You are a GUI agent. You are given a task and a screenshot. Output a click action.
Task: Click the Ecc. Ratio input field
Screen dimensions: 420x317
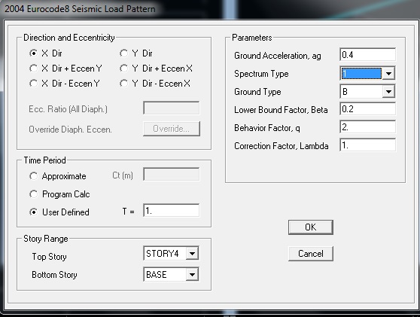171,108
